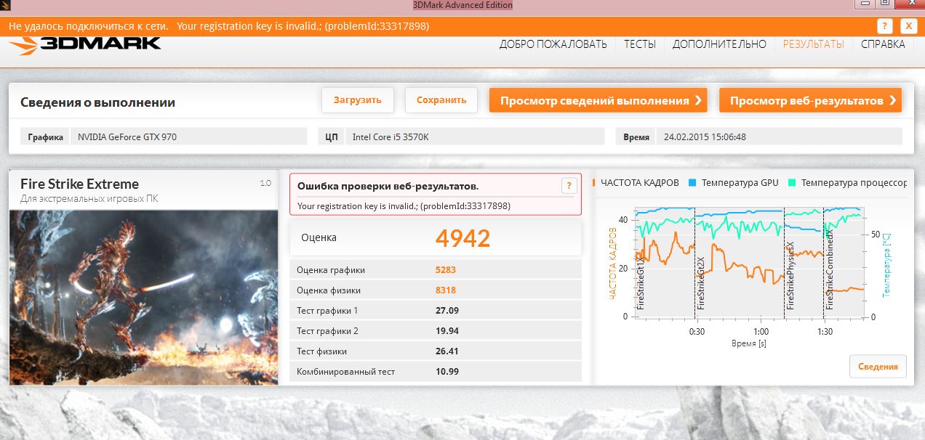Click the time value 24.02.2015 15:06:48
925x440 pixels.
click(x=779, y=137)
